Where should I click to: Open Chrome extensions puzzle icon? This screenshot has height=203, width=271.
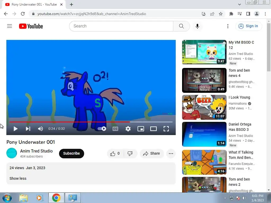(x=231, y=14)
